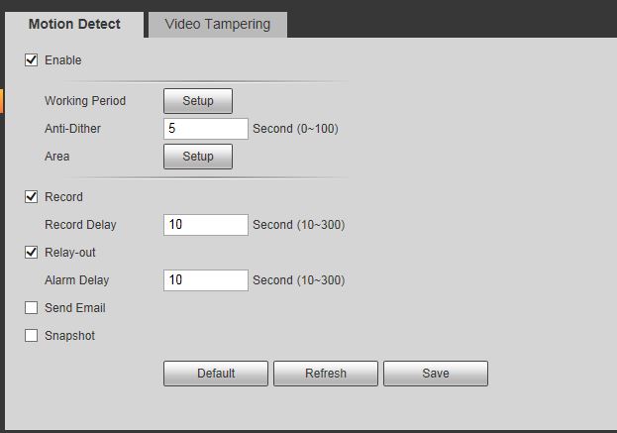Click the Alarm Delay label text
The width and height of the screenshot is (617, 433).
(x=76, y=279)
